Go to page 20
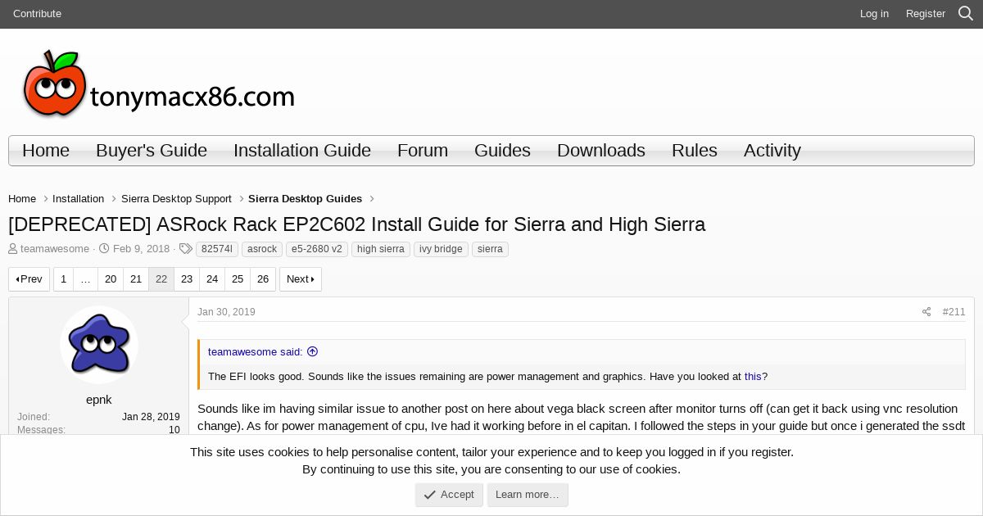Screen dimensions: 983x516 (111, 279)
